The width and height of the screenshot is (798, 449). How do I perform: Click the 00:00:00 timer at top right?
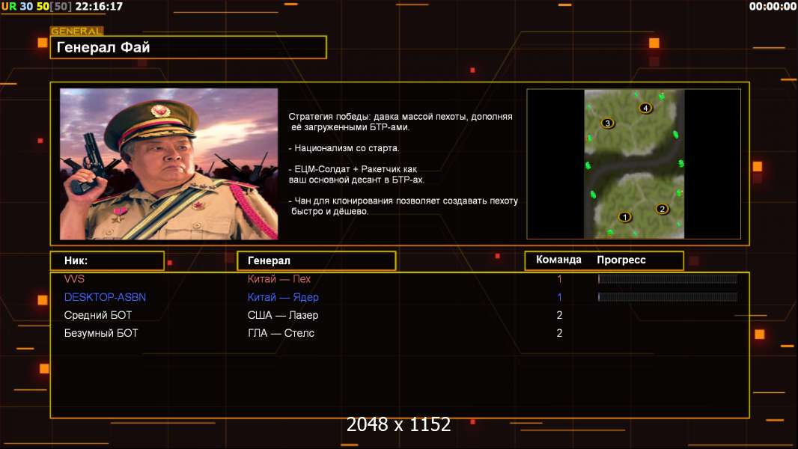tap(772, 7)
